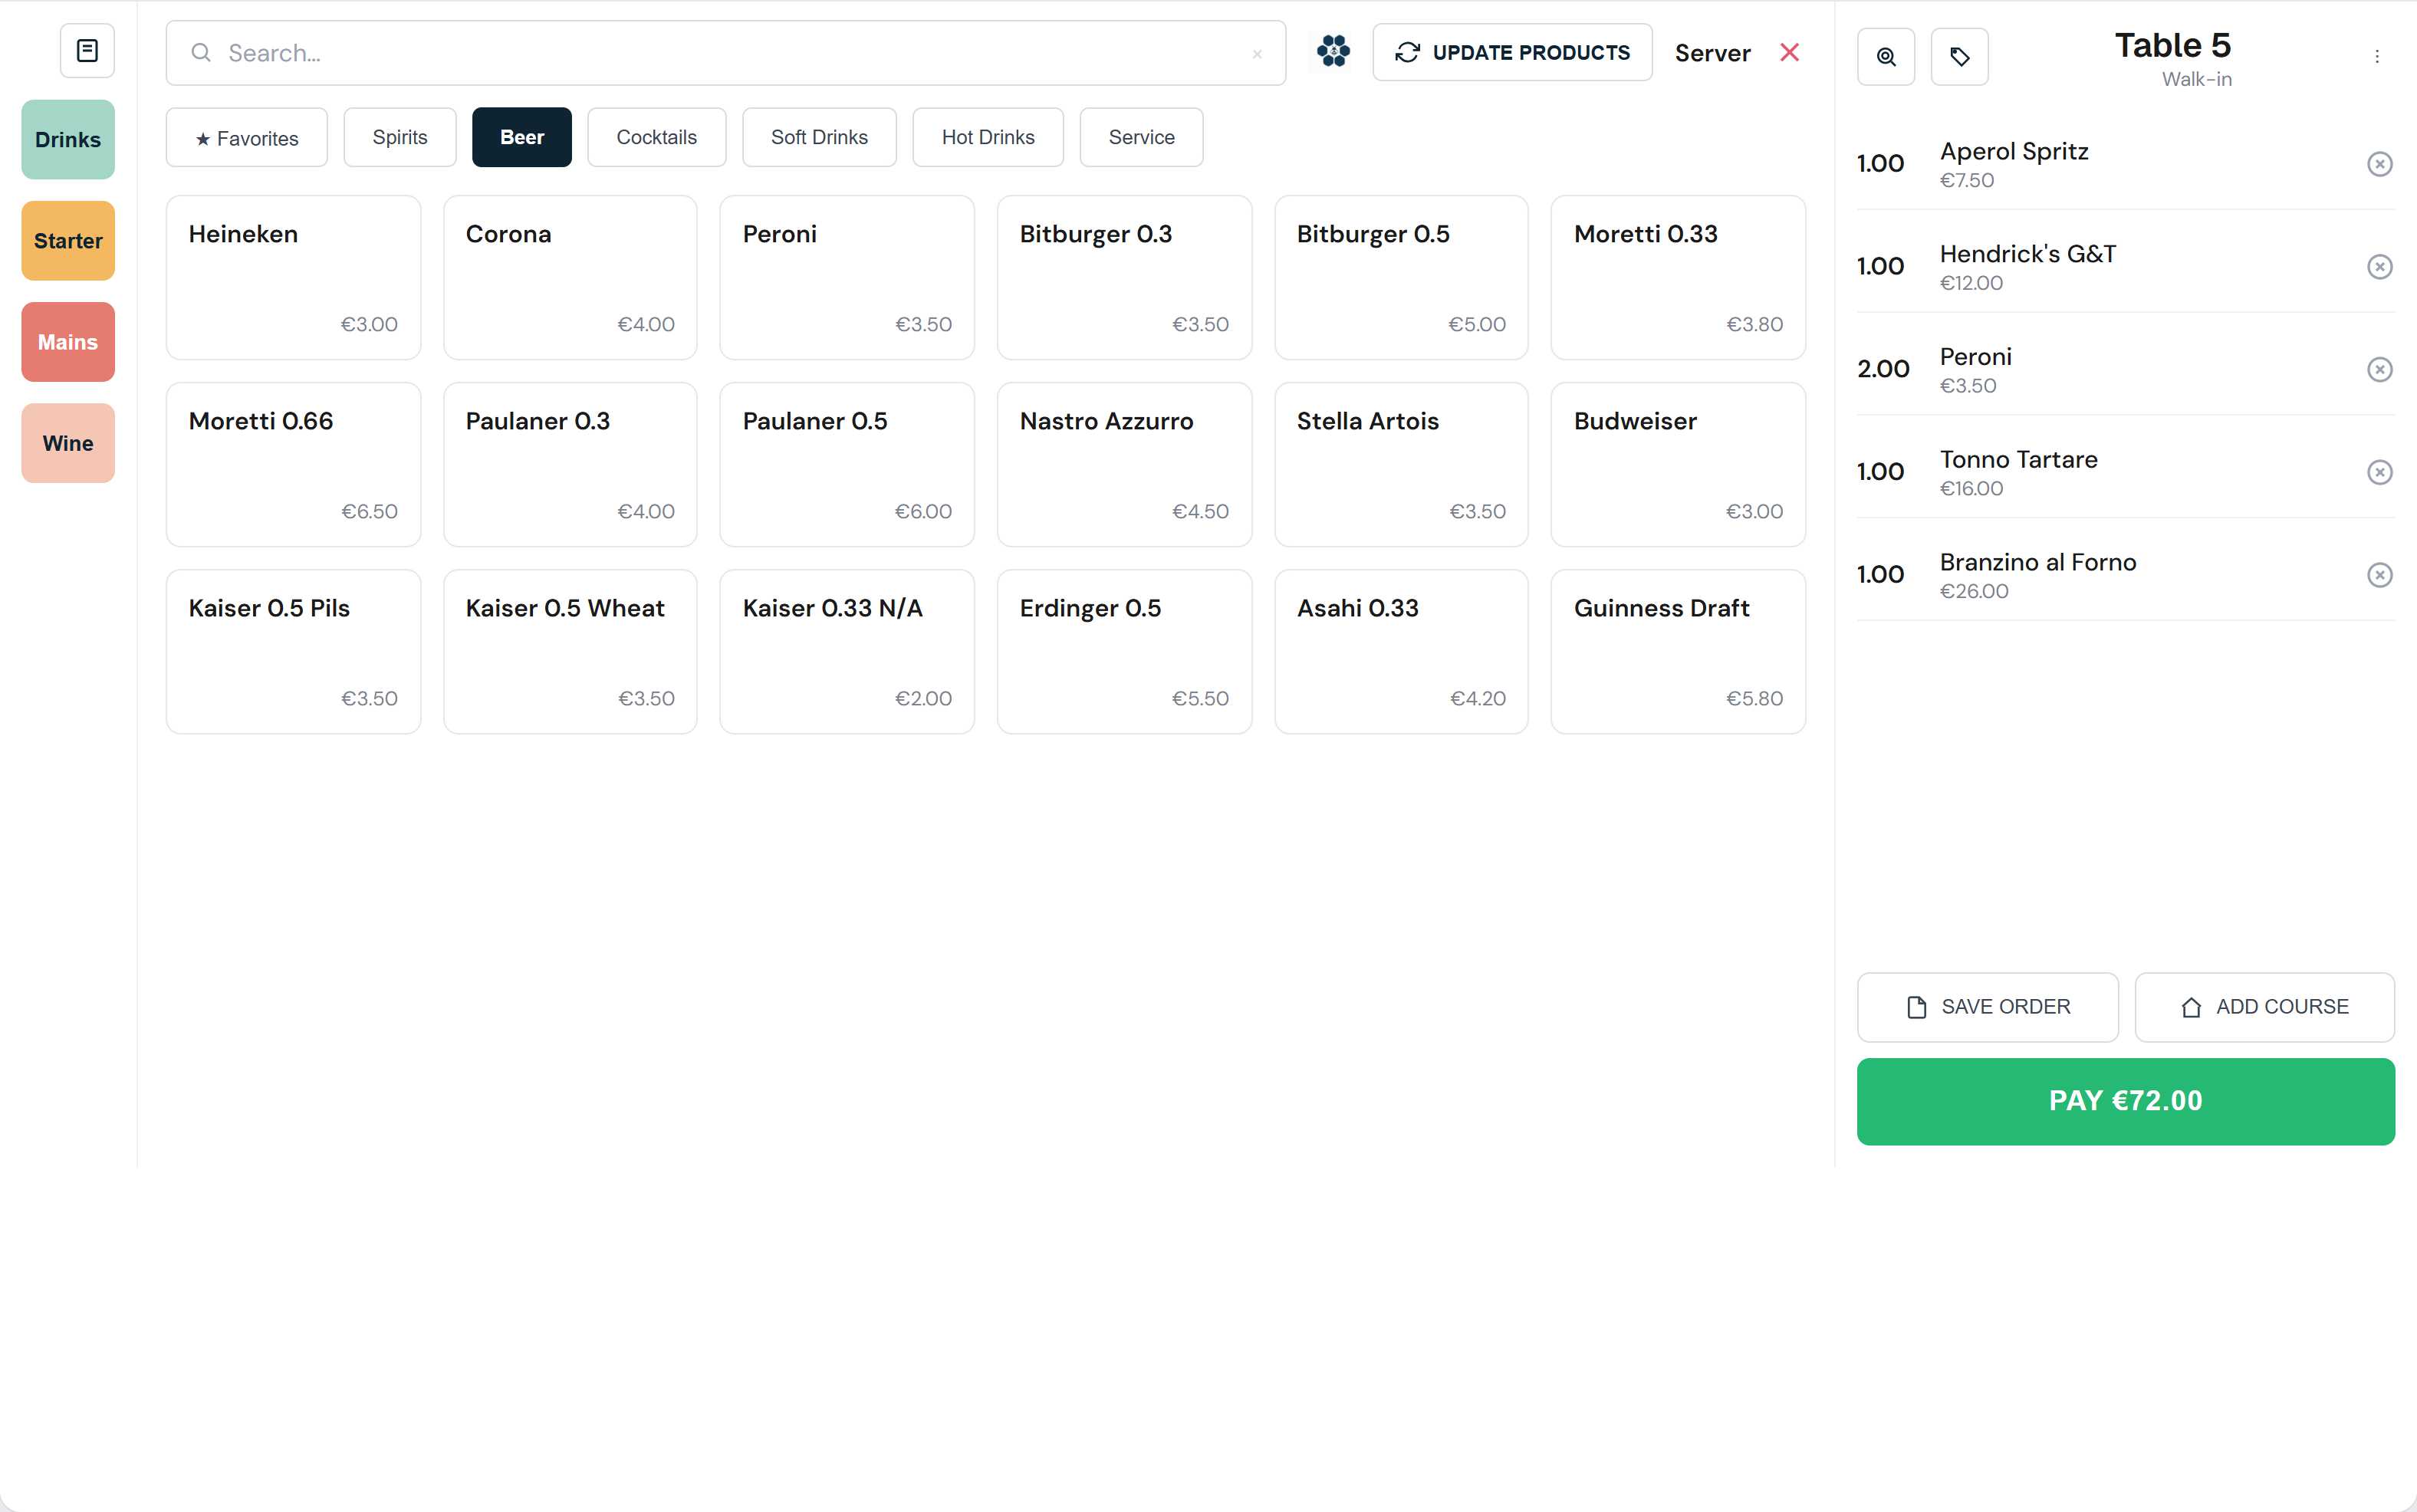This screenshot has width=2417, height=1512.
Task: Add Moretti 0.33 to the order
Action: pyautogui.click(x=1678, y=278)
